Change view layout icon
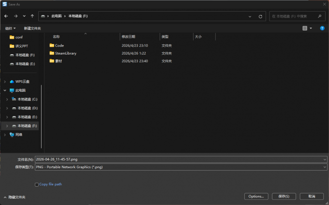Image resolution: width=329 pixels, height=205 pixels. click(x=305, y=28)
